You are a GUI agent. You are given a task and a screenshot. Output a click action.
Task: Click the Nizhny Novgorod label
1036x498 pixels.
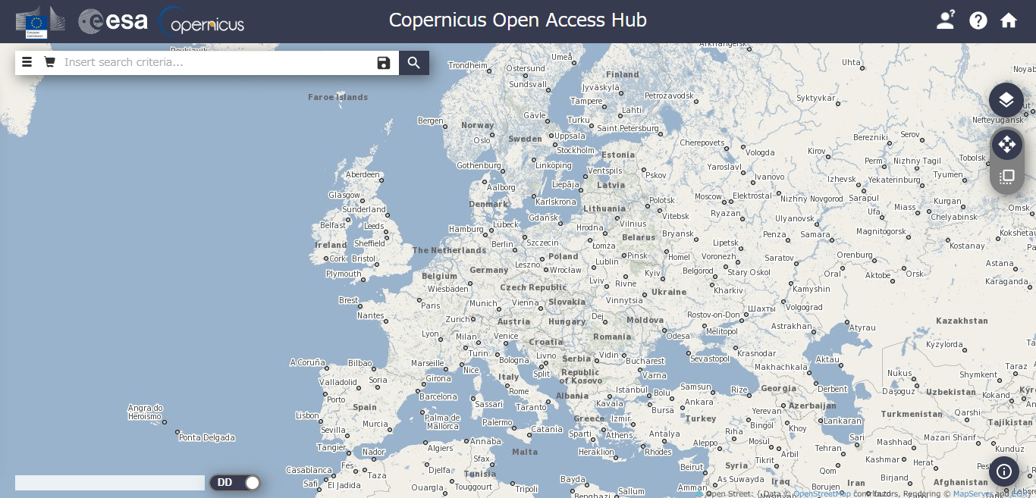[812, 199]
